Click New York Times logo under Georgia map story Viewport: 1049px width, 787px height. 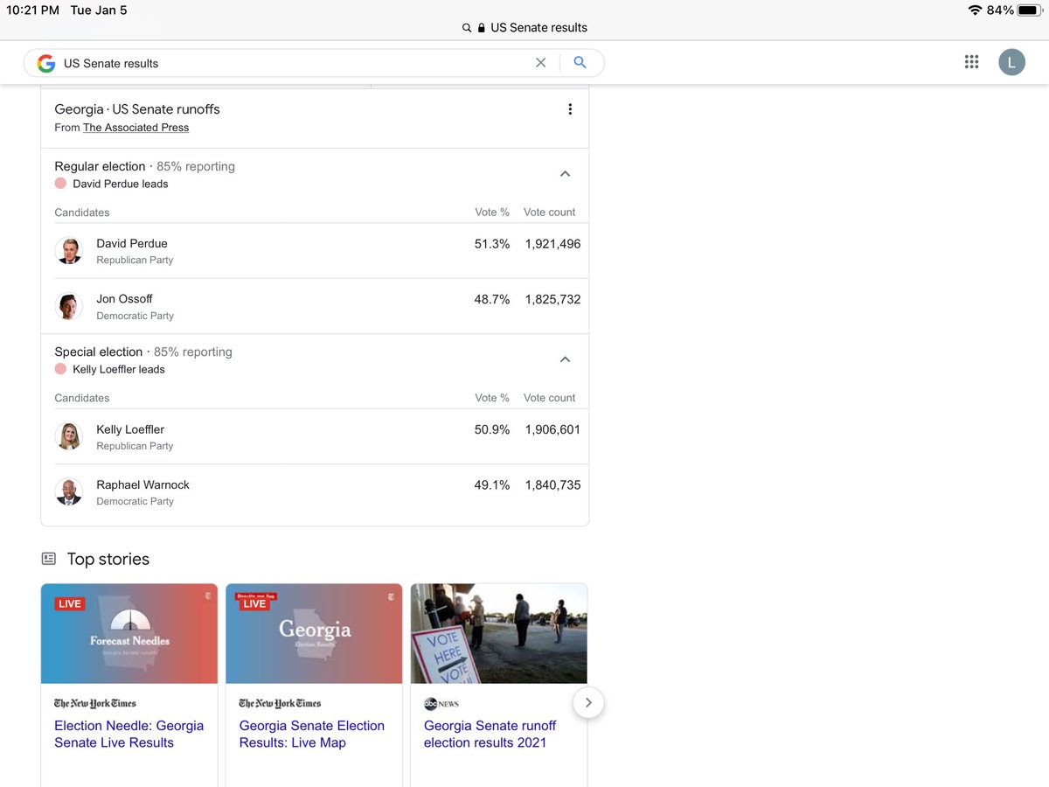click(x=280, y=703)
